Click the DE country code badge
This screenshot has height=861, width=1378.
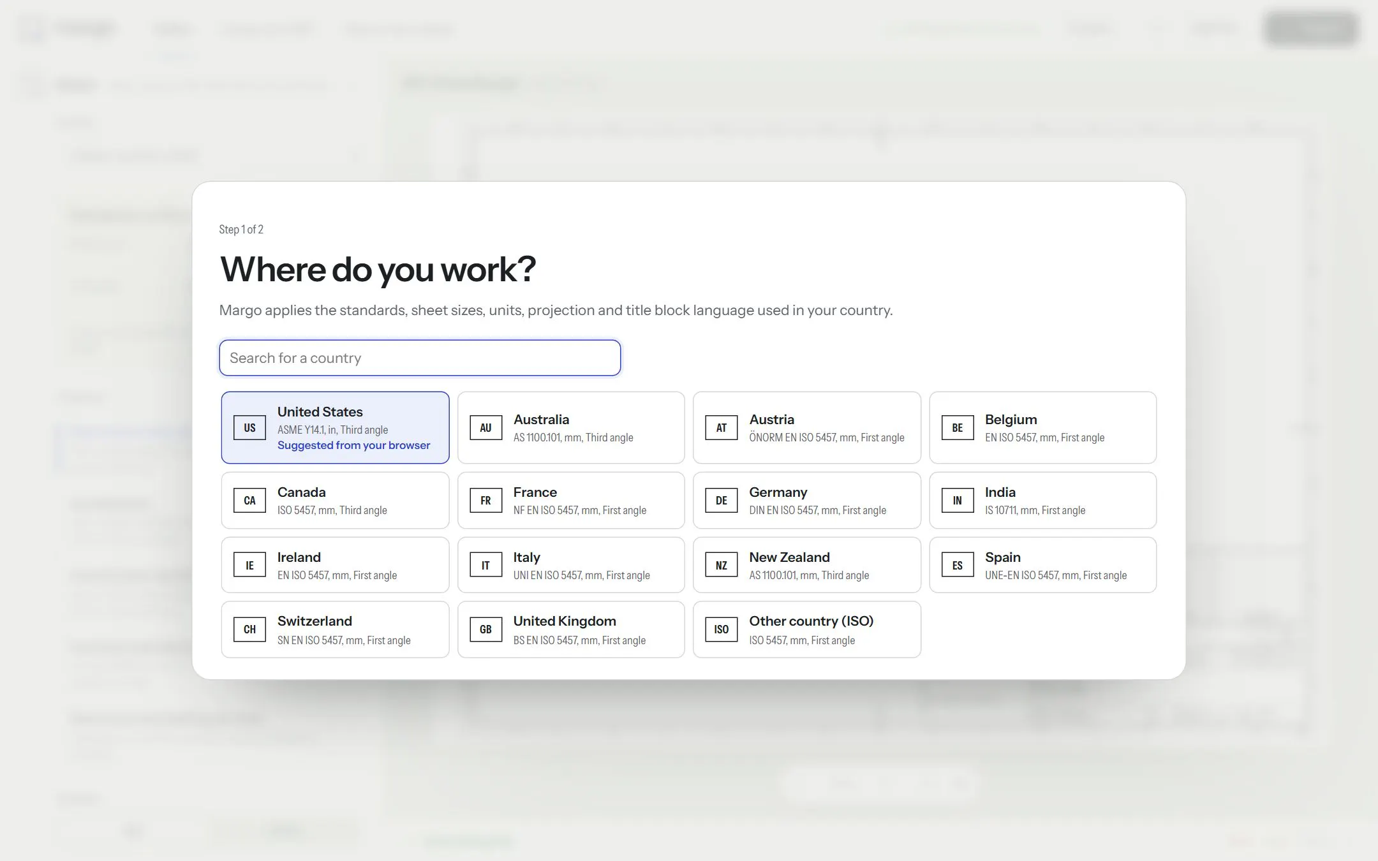click(x=722, y=501)
